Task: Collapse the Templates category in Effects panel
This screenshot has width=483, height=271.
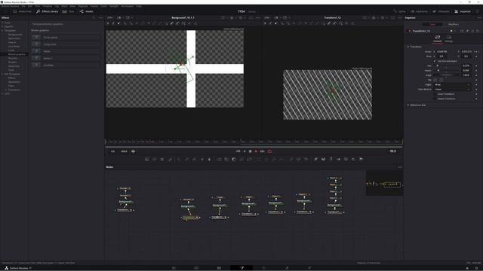Action: pos(2,31)
